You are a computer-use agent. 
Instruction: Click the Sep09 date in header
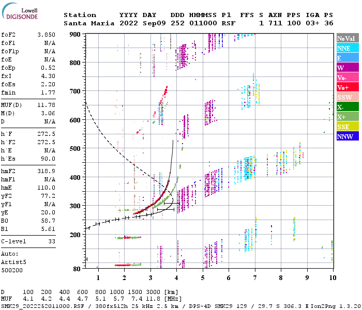pos(154,23)
